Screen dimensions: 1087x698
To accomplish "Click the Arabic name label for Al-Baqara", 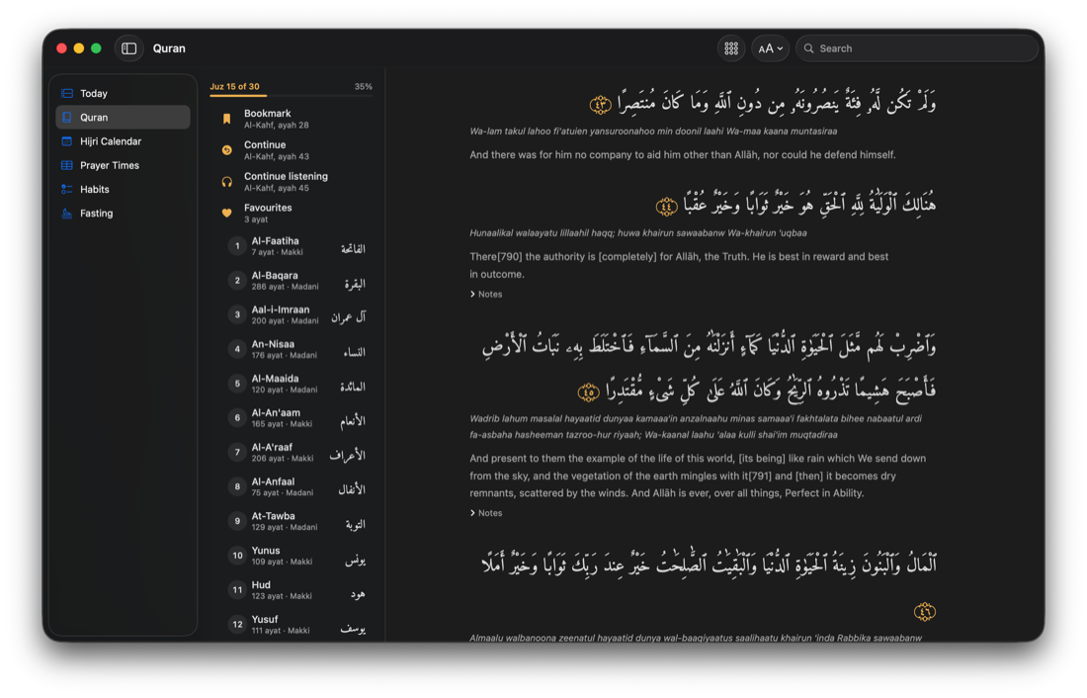I will point(354,283).
